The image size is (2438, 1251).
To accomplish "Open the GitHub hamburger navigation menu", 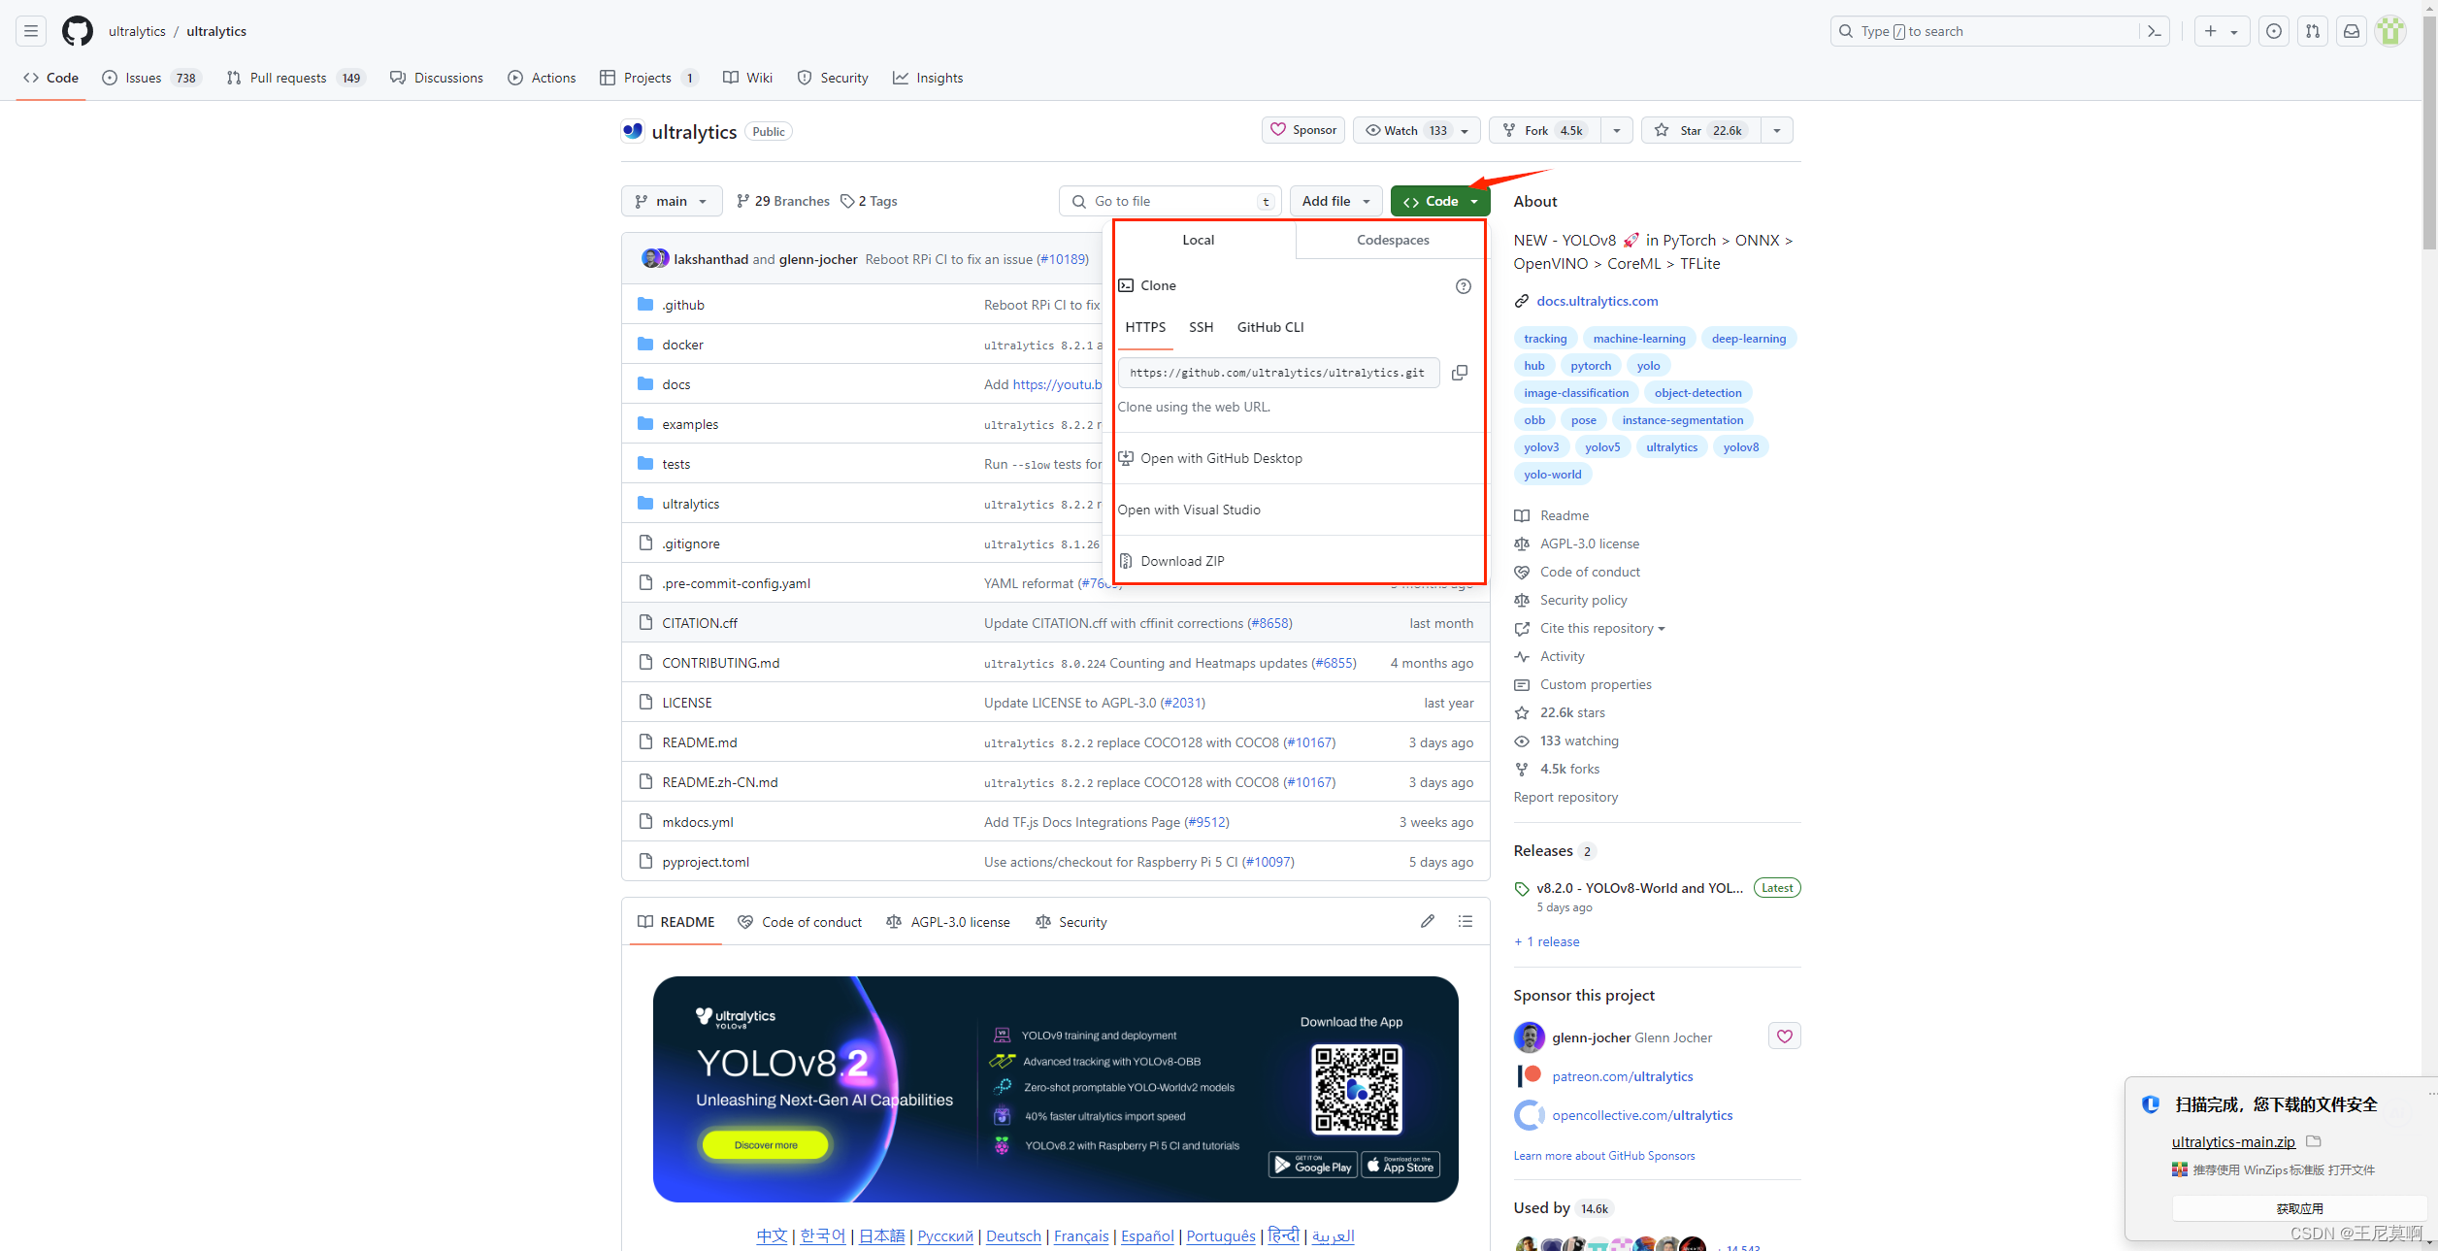I will pyautogui.click(x=31, y=31).
